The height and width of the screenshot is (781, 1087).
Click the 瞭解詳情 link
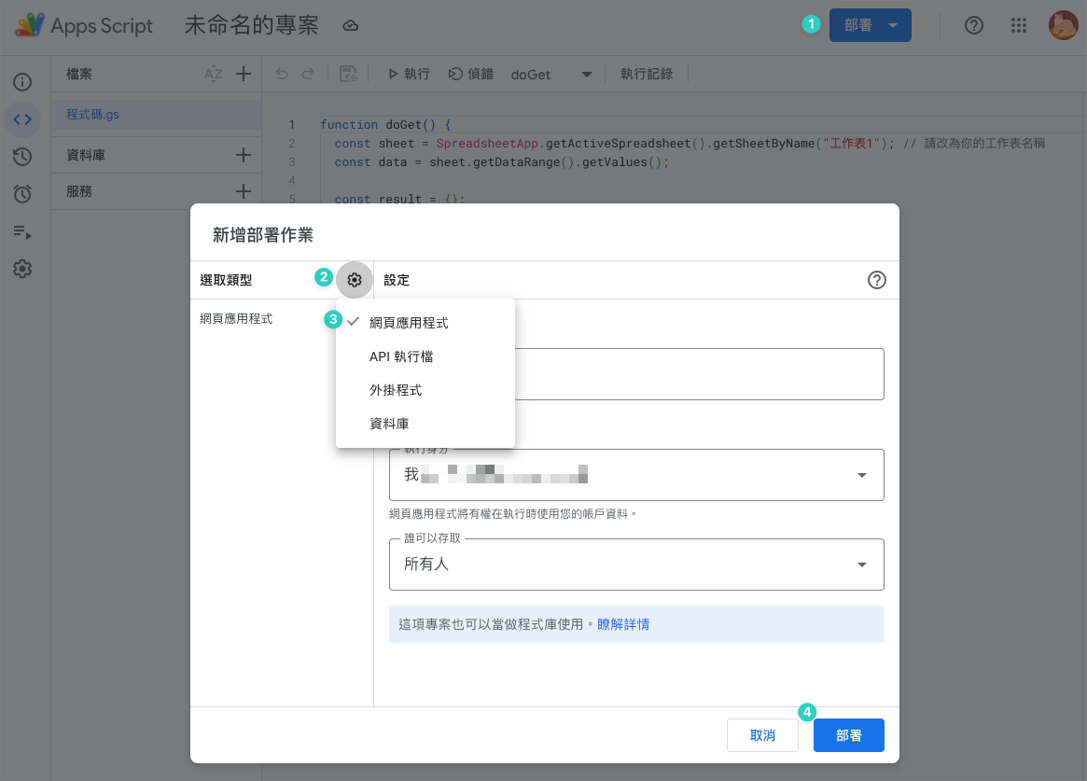623,624
